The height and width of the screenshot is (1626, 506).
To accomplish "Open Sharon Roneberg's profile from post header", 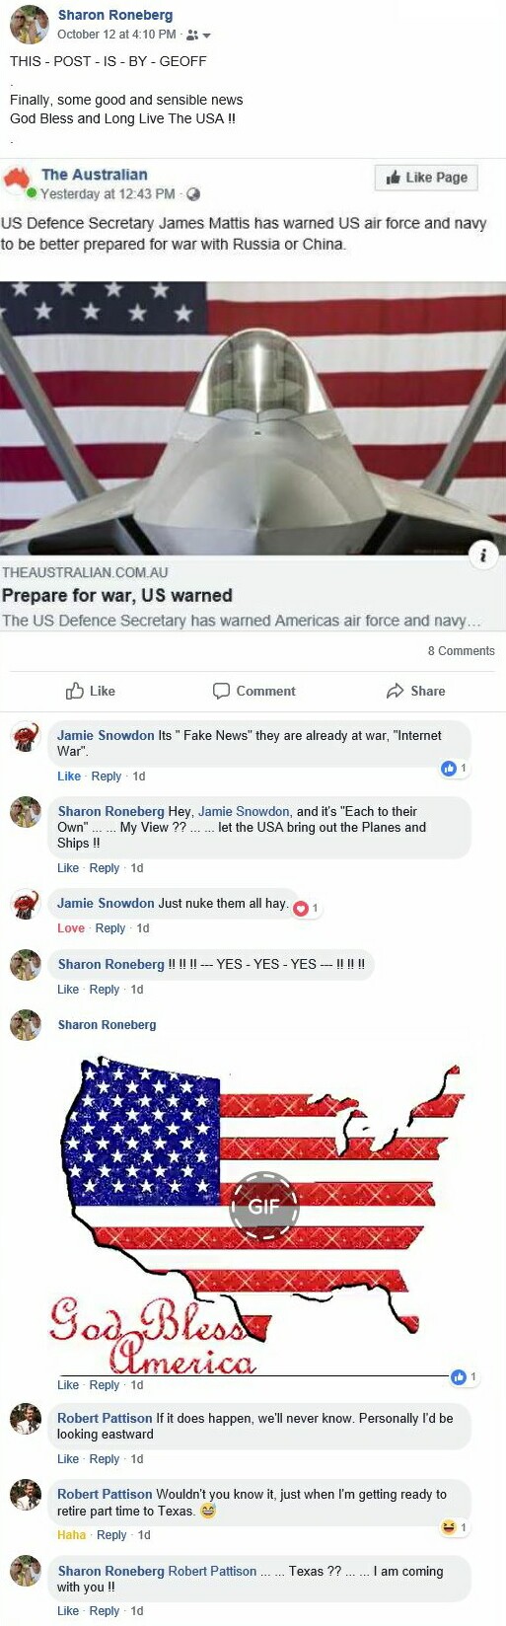I will coord(115,15).
